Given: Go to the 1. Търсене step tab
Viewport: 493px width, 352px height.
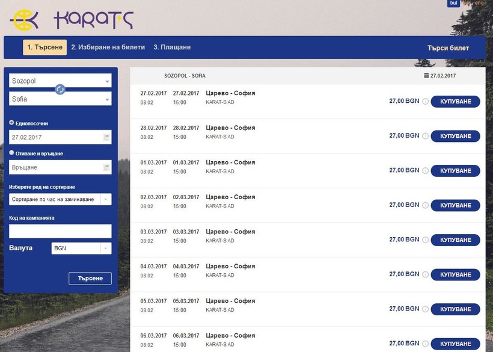Looking at the screenshot, I should tap(44, 48).
